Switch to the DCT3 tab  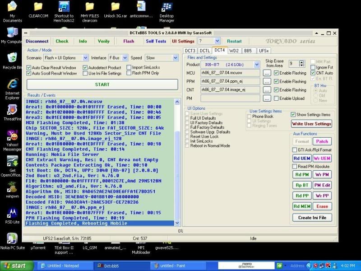click(190, 51)
